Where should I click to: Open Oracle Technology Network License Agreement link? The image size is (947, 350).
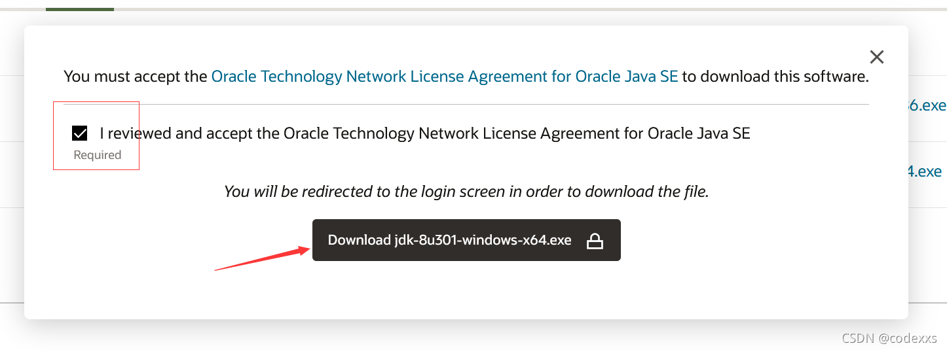point(445,77)
